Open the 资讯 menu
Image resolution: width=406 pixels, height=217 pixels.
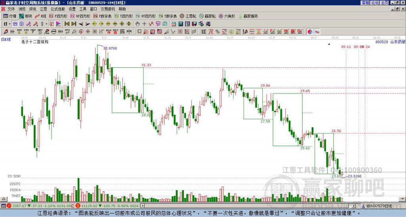33,9
